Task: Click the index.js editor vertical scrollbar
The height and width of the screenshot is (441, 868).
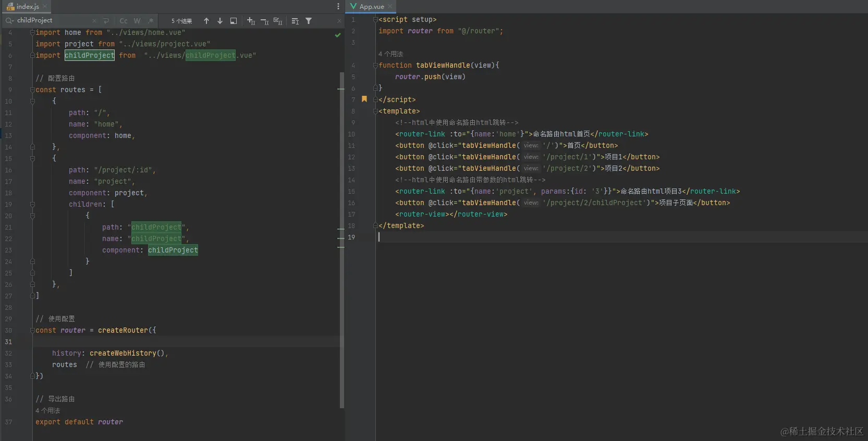Action: [342, 240]
